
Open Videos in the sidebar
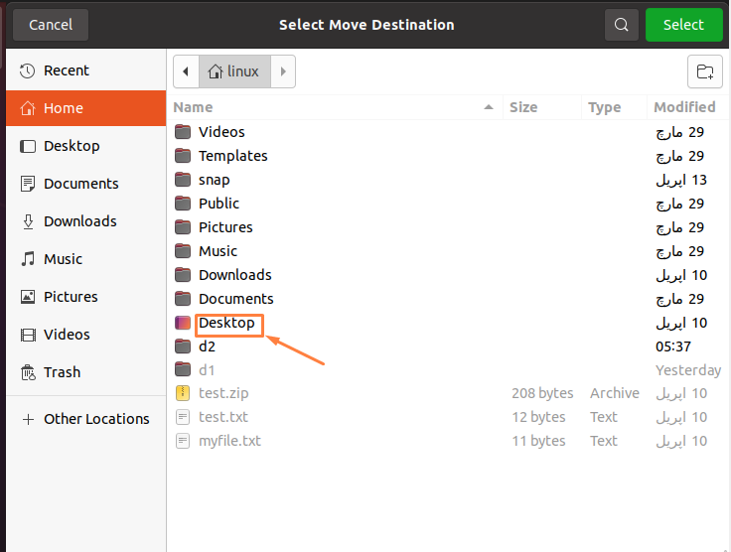(x=86, y=335)
